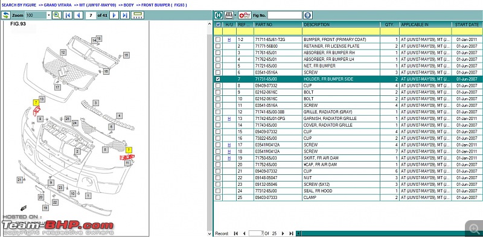Sort by START DATE column header

[467, 25]
